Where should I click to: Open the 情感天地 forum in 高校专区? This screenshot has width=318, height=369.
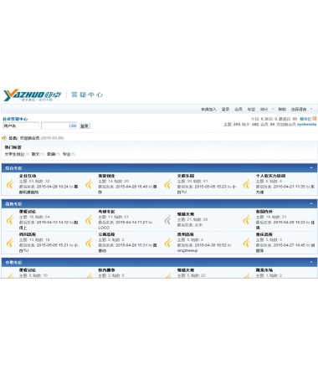coord(186,214)
